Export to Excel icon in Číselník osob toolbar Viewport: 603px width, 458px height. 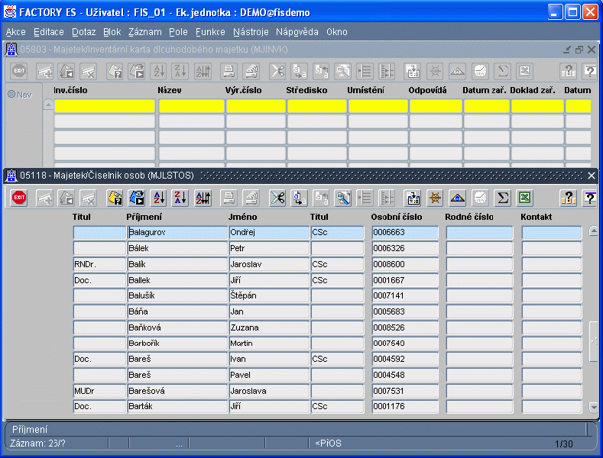(x=525, y=198)
